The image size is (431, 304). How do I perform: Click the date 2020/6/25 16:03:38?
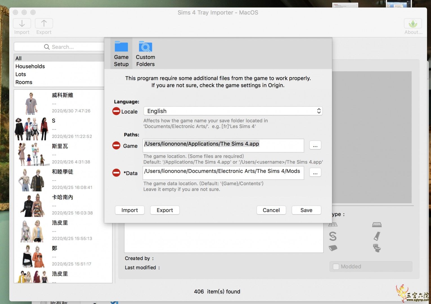pos(72,213)
